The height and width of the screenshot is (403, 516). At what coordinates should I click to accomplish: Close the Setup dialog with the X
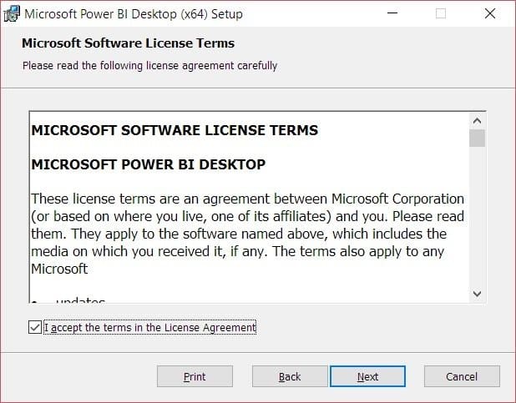[490, 13]
